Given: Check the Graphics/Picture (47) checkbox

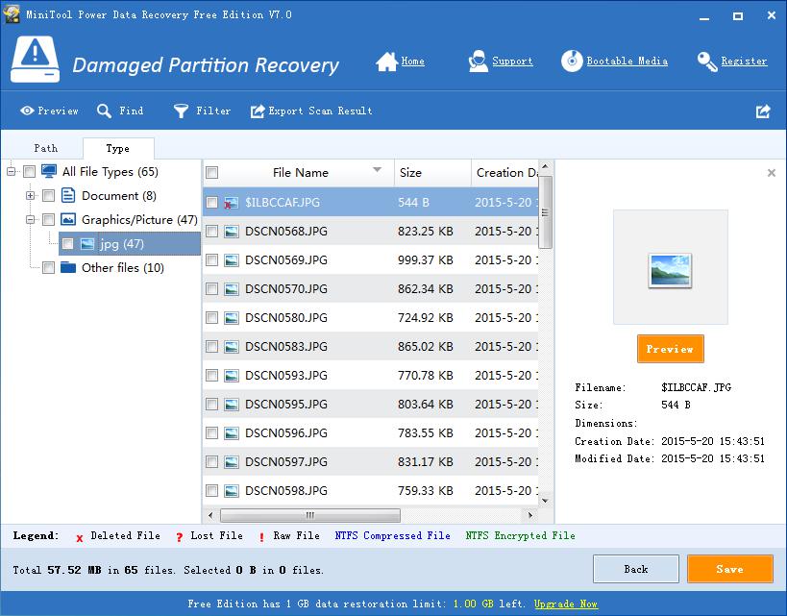Looking at the screenshot, I should click(x=49, y=219).
